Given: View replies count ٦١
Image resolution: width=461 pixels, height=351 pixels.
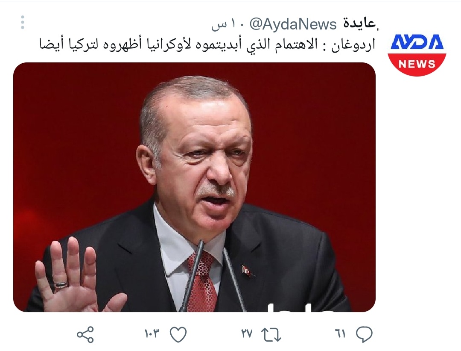Looking at the screenshot, I should pyautogui.click(x=340, y=334).
